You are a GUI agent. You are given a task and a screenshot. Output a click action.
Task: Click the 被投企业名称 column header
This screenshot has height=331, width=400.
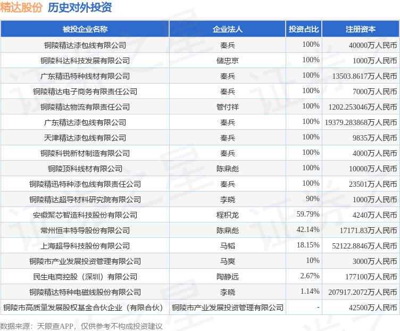tap(85, 29)
